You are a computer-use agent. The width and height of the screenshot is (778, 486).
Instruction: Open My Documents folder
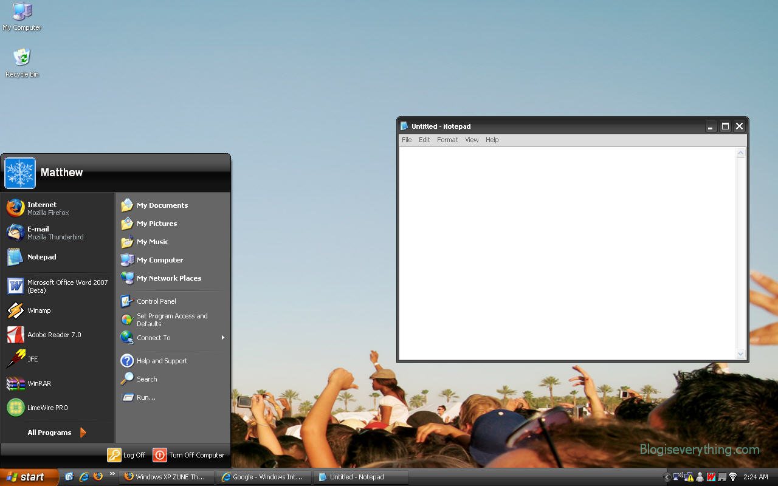tap(173, 205)
